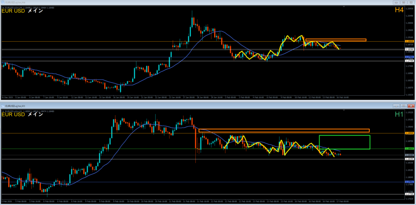The width and height of the screenshot is (416, 205).
Task: Select the green rectangle on the H1 chart
Action: tap(344, 136)
